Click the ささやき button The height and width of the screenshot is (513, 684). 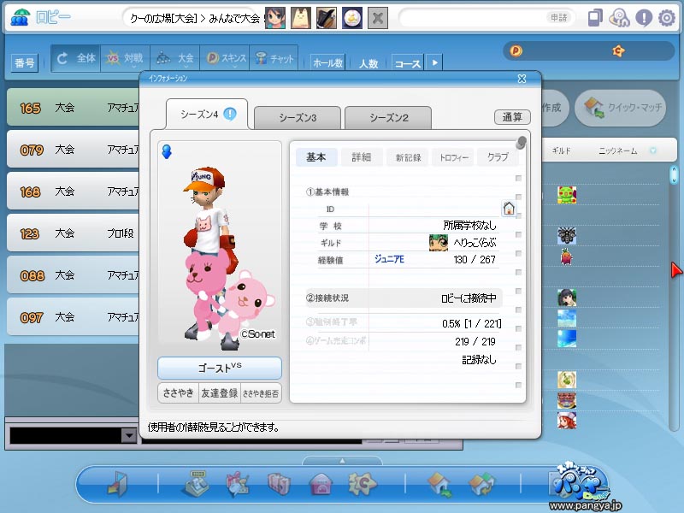[x=178, y=393]
